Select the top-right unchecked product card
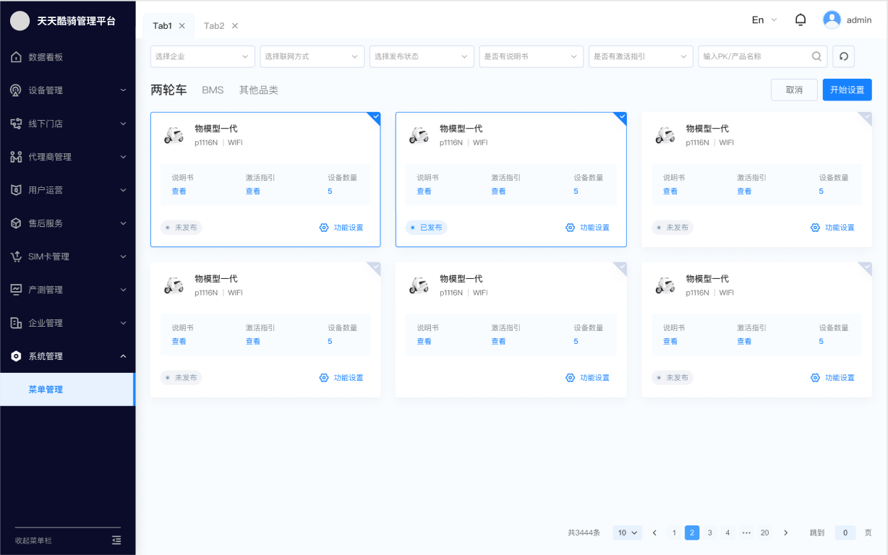This screenshot has height=555, width=888. click(x=866, y=118)
